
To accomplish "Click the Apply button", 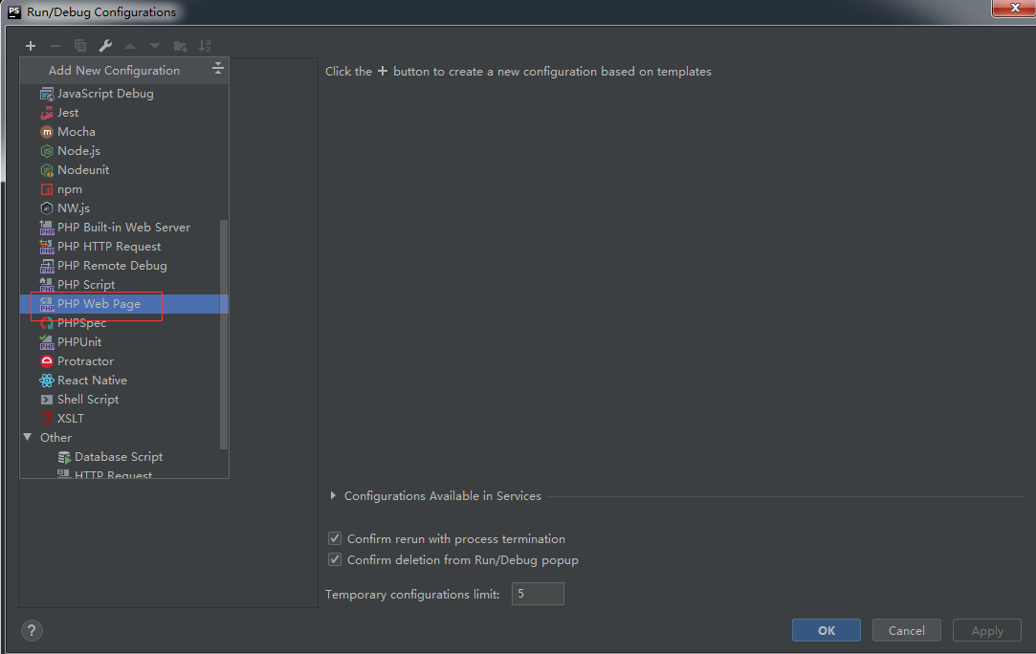I will (987, 630).
